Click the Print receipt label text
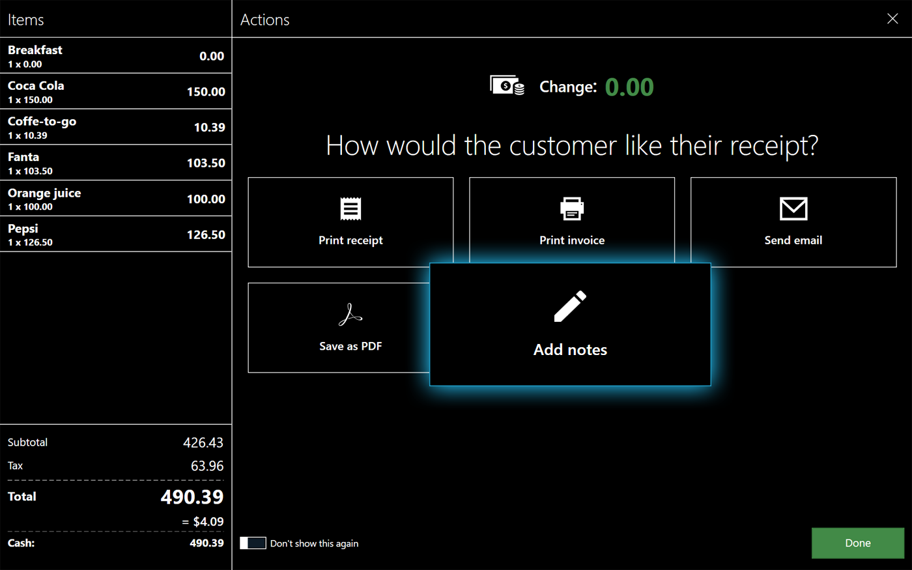Screen dimensions: 912x570 point(350,240)
